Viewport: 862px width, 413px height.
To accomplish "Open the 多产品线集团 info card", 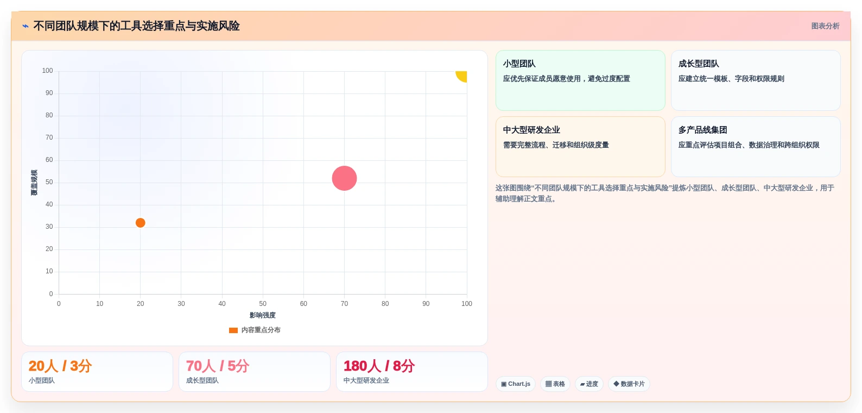I will point(756,147).
